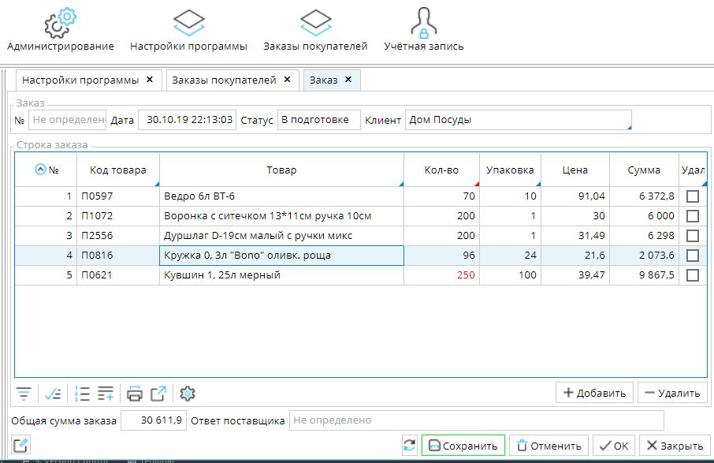Click the Сумма column header
714x463 pixels.
tap(644, 170)
